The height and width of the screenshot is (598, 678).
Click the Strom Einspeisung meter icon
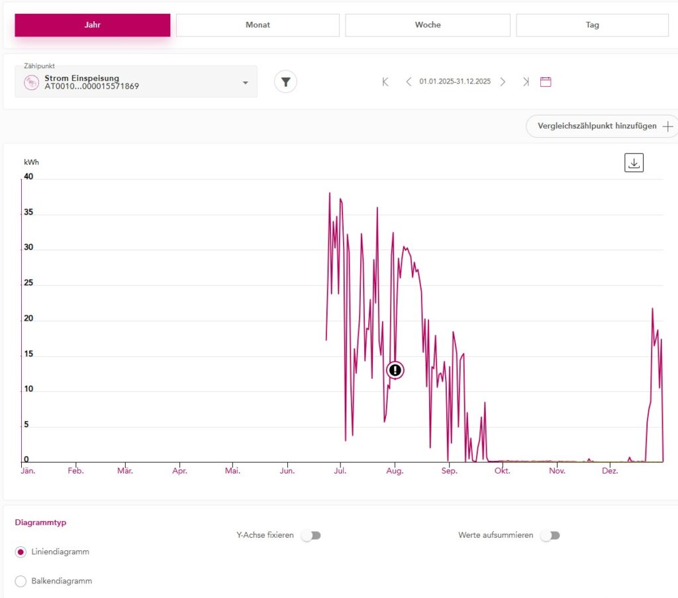[x=32, y=82]
